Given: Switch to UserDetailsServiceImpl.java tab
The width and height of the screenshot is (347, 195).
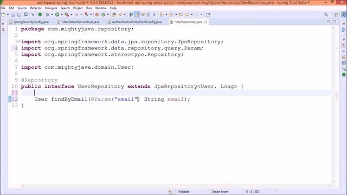Looking at the screenshot, I should click(78, 22).
